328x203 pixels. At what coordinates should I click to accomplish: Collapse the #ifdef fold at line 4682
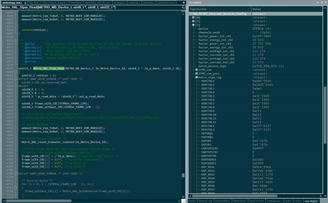(x=15, y=79)
